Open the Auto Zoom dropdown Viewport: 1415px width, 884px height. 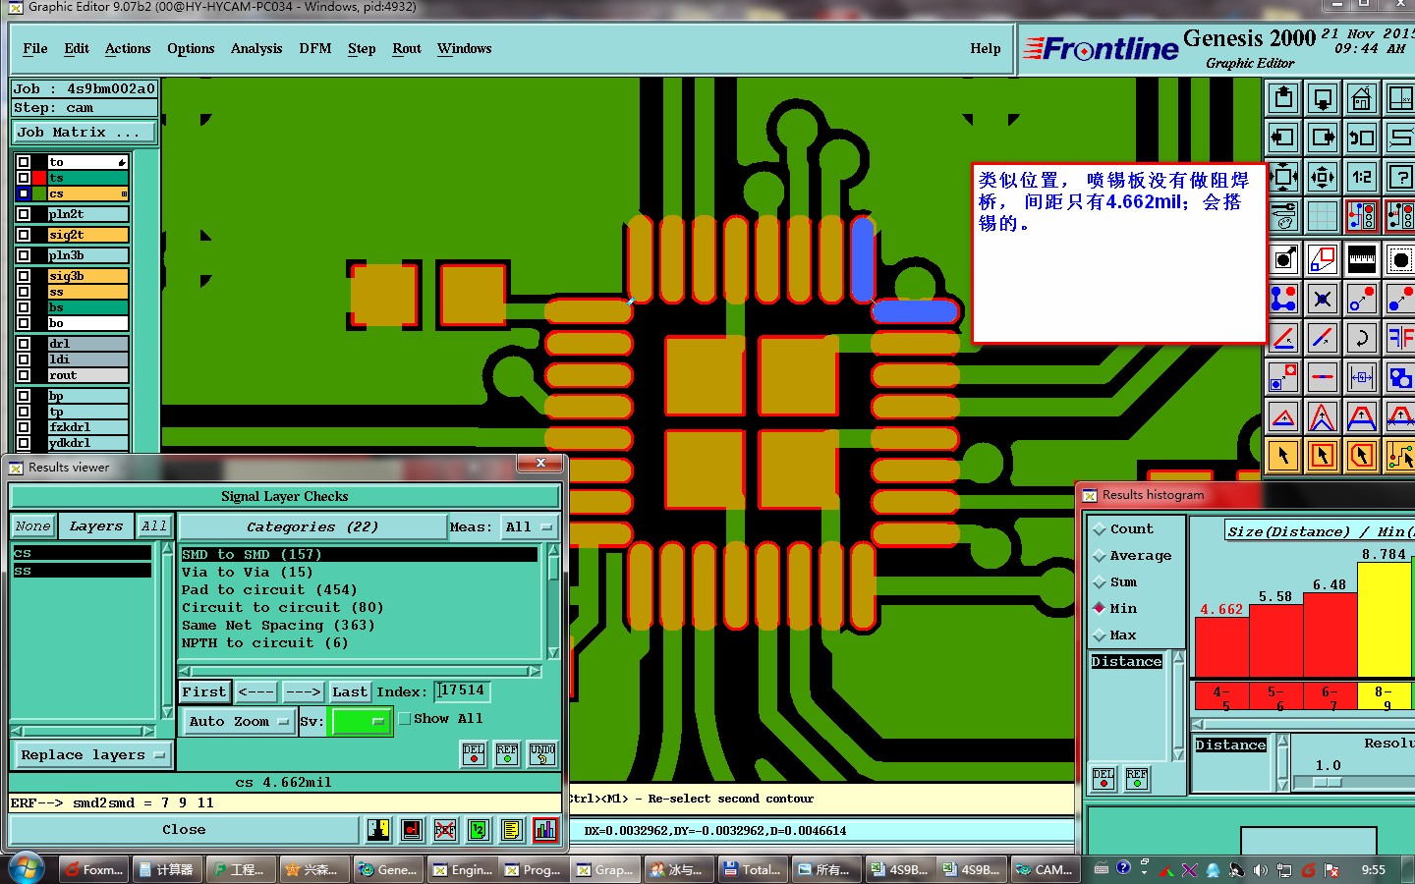pyautogui.click(x=239, y=721)
